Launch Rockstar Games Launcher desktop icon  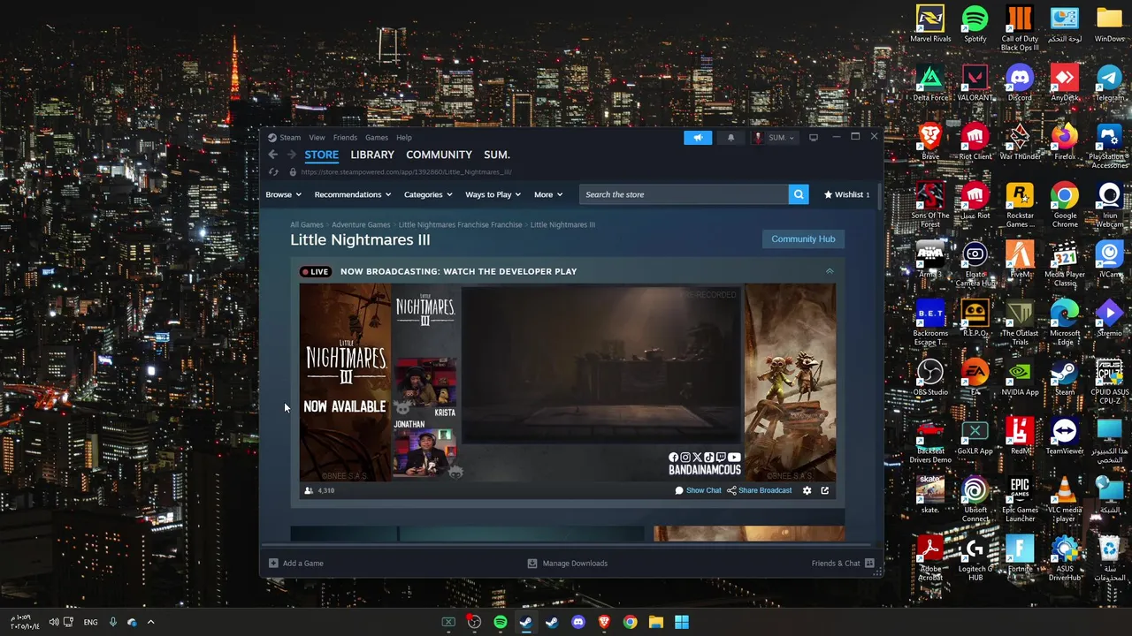click(x=1020, y=206)
